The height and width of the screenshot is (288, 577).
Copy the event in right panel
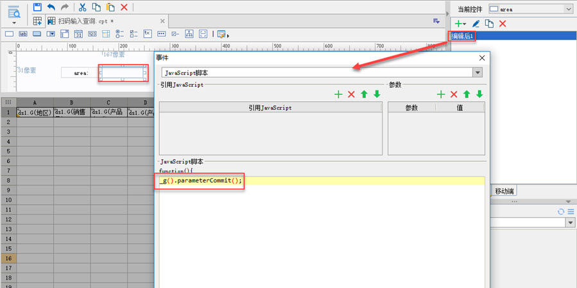[x=489, y=24]
